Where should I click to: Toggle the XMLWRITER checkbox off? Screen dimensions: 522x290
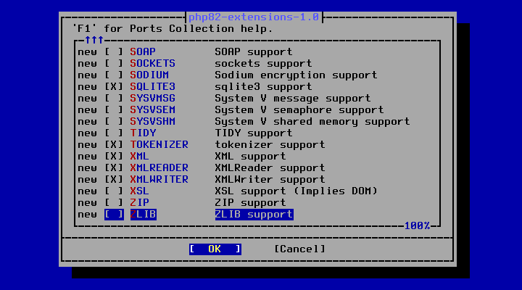(114, 180)
